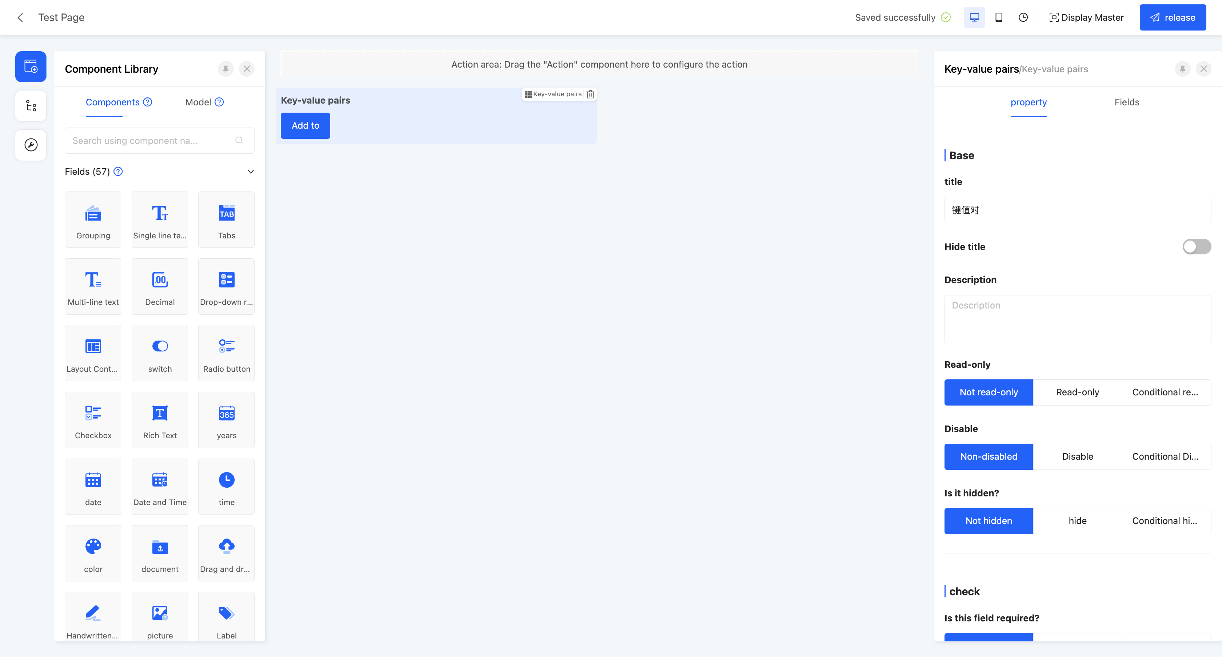
Task: Click the mobile preview device icon
Action: [999, 17]
